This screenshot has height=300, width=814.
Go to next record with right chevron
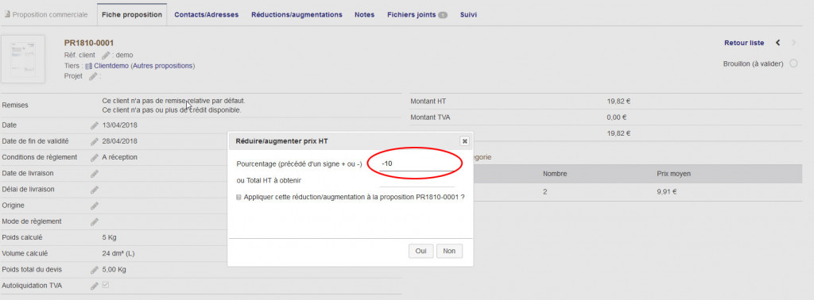coord(794,43)
